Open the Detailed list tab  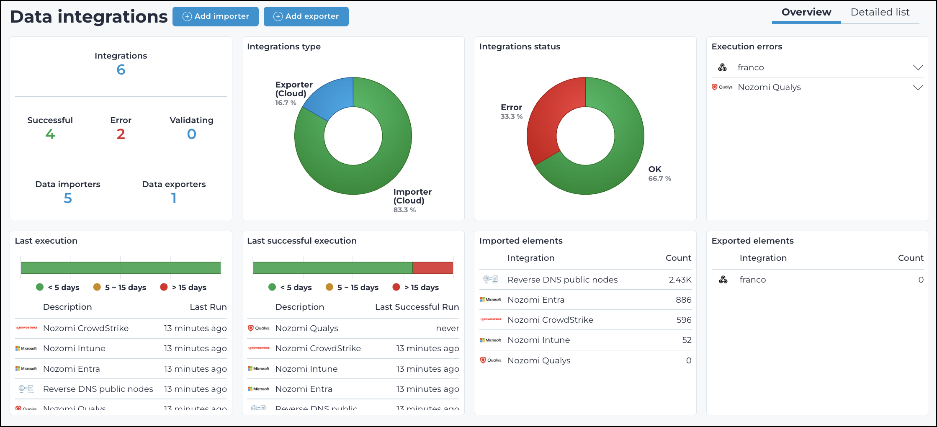[880, 13]
